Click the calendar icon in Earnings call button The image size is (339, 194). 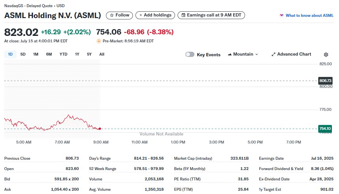pos(183,15)
